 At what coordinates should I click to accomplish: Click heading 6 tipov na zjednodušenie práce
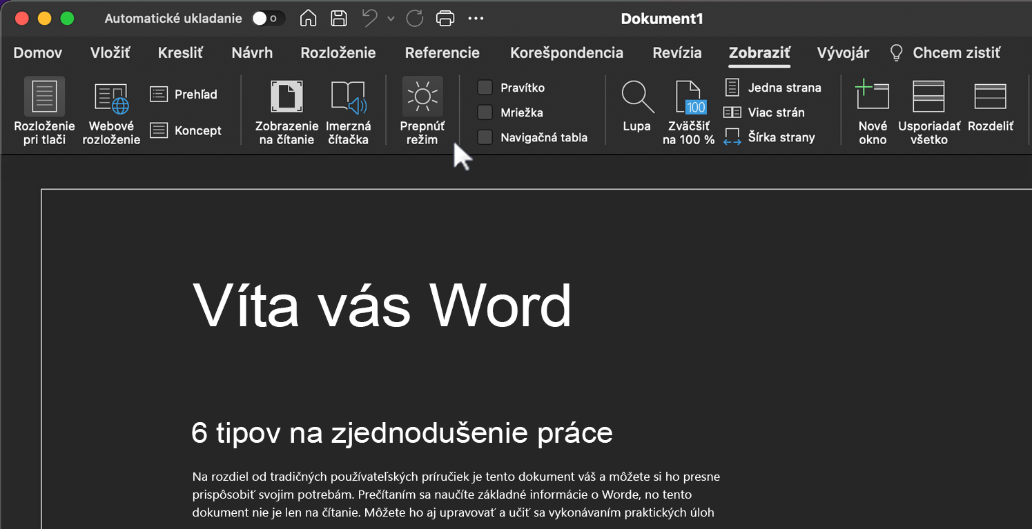click(402, 432)
